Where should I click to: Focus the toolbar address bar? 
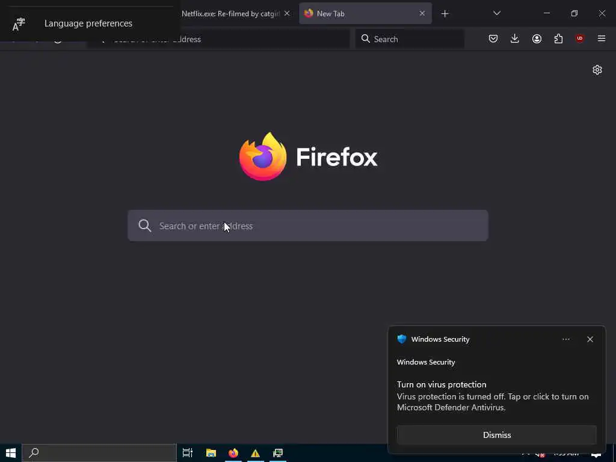pos(218,39)
